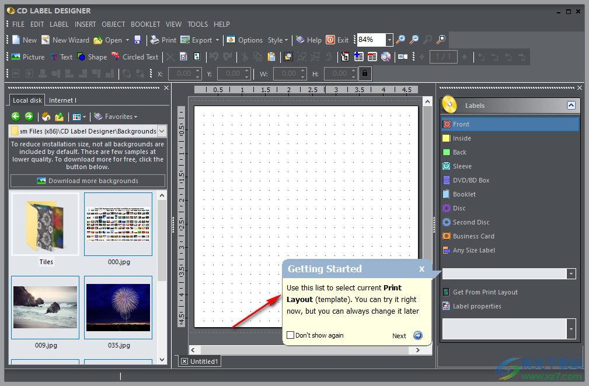The width and height of the screenshot is (589, 386).
Task: Insert a Picture object
Action: pos(28,57)
